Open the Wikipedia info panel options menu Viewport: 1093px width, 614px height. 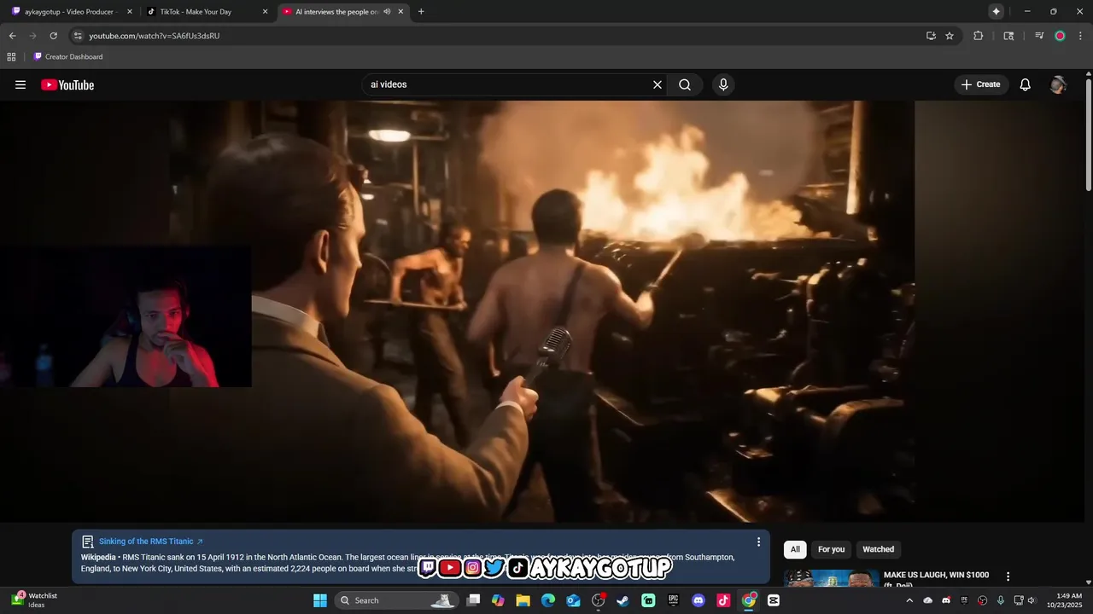point(758,542)
